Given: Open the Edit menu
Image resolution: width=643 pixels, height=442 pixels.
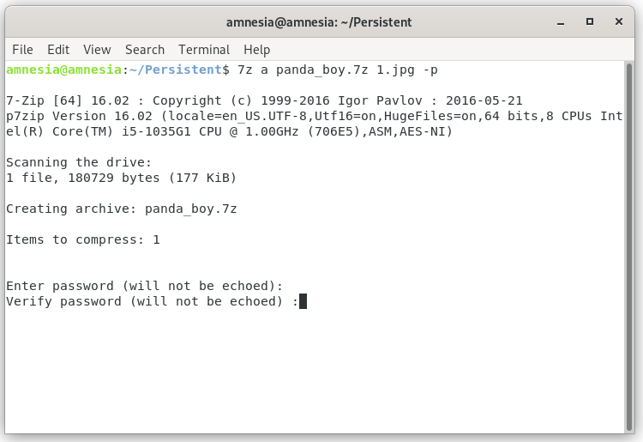Looking at the screenshot, I should [58, 50].
